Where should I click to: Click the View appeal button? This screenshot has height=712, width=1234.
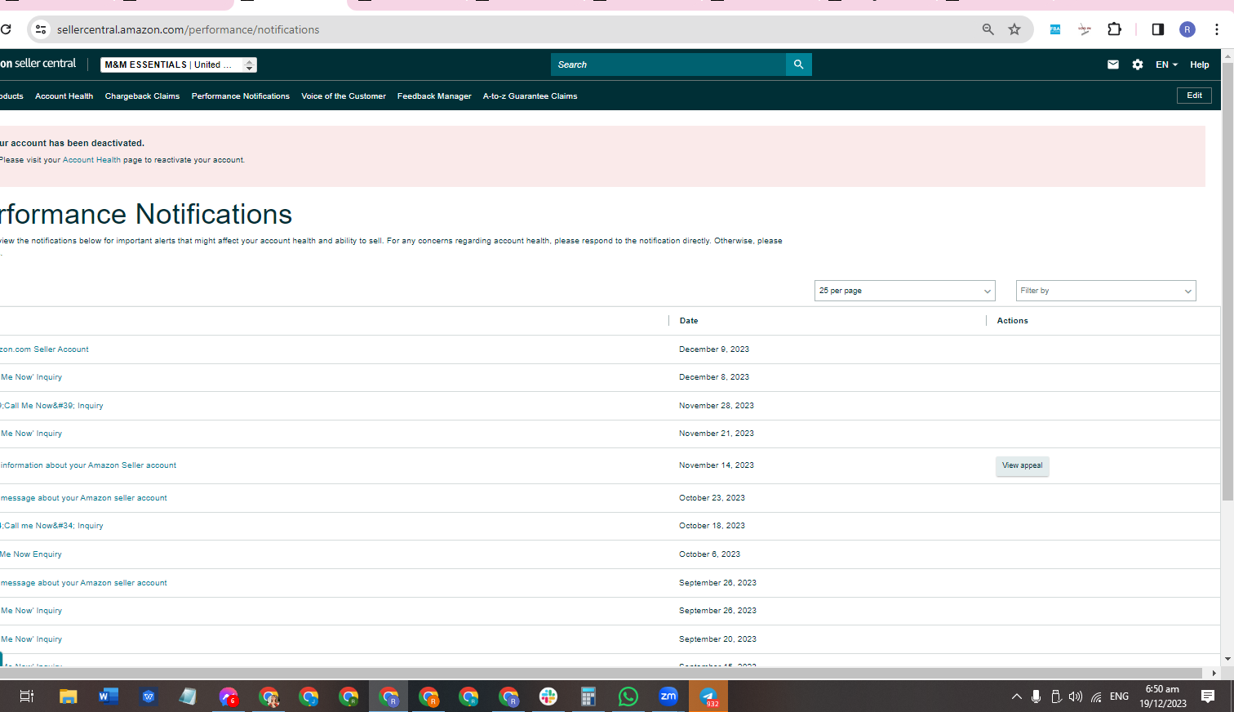tap(1022, 465)
